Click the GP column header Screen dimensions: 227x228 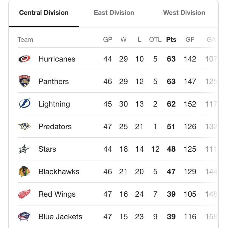point(107,40)
